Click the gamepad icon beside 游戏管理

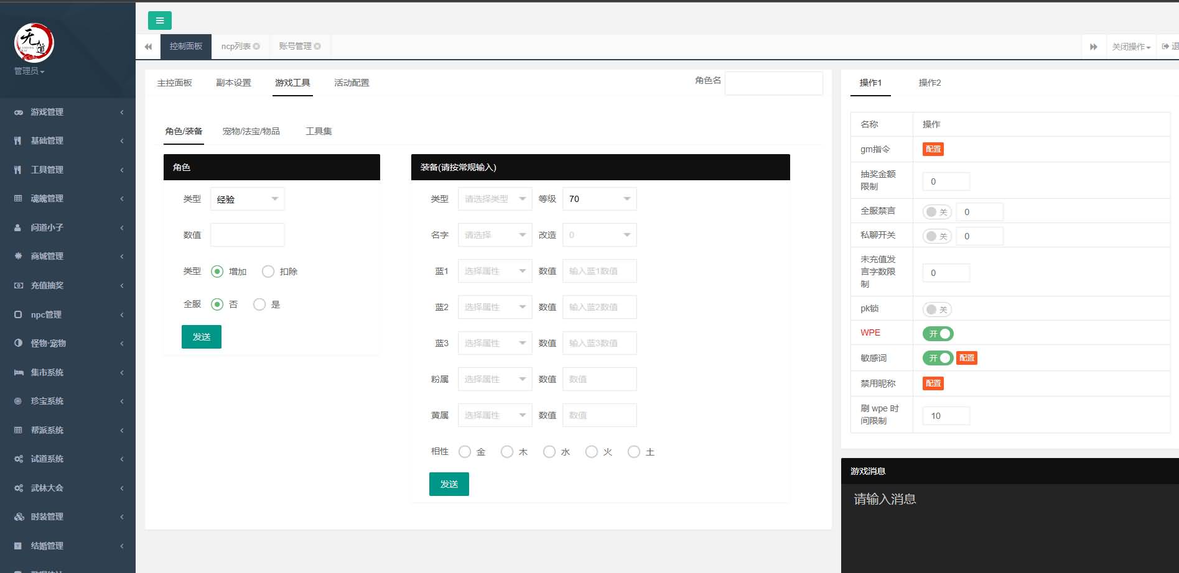pyautogui.click(x=18, y=112)
